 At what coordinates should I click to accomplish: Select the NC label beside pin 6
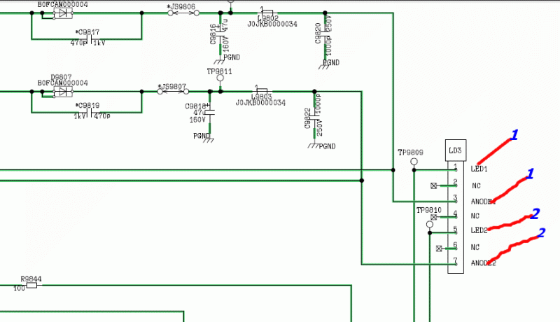475,247
